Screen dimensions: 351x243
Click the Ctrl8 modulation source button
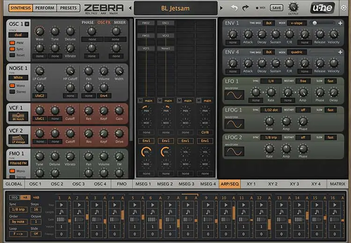coord(205,132)
